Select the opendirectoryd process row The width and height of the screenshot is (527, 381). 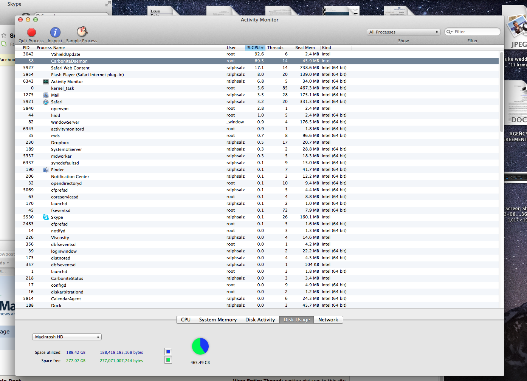click(x=257, y=183)
